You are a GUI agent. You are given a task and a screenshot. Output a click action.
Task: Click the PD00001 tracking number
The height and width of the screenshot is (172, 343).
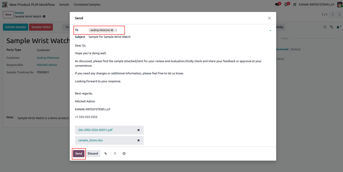(x=43, y=72)
